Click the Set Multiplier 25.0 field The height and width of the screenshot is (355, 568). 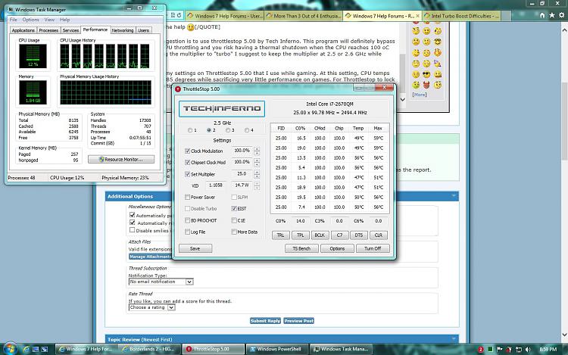(x=242, y=174)
